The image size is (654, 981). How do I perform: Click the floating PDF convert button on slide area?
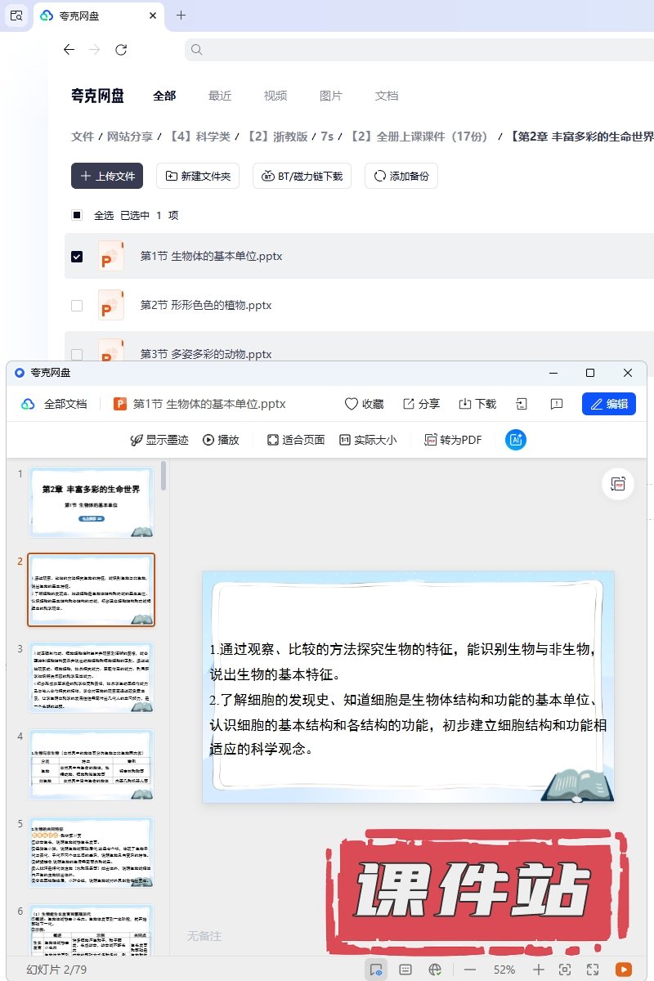click(618, 484)
